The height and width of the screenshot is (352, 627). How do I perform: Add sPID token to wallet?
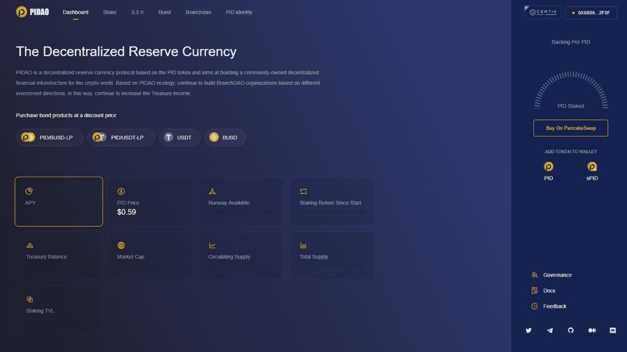(592, 171)
